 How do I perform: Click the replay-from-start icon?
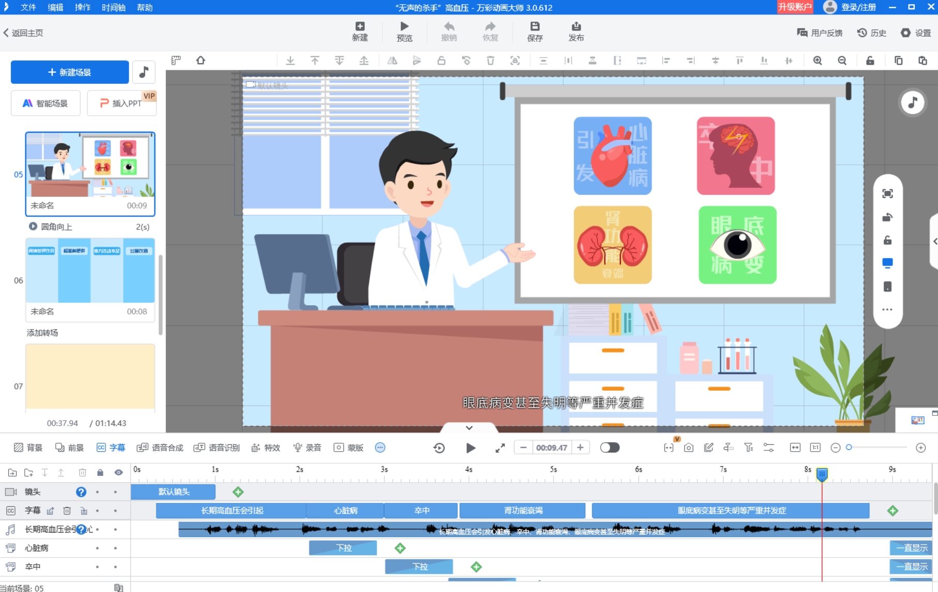[439, 448]
